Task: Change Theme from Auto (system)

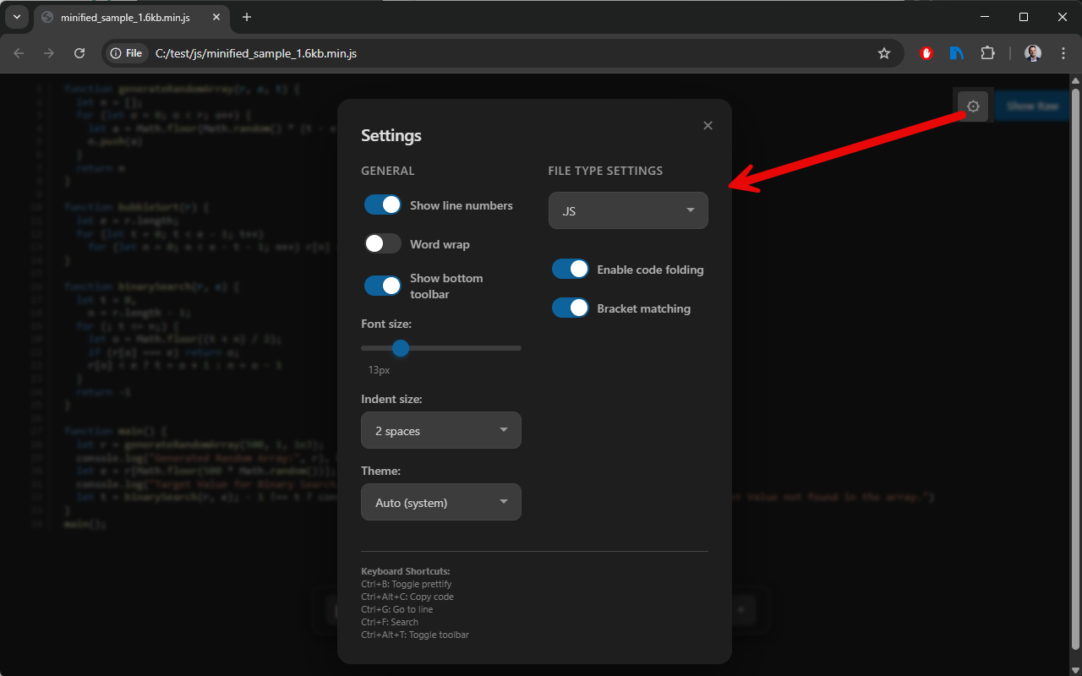Action: pos(440,501)
